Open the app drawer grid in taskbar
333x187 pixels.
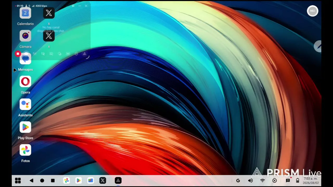tap(18, 181)
